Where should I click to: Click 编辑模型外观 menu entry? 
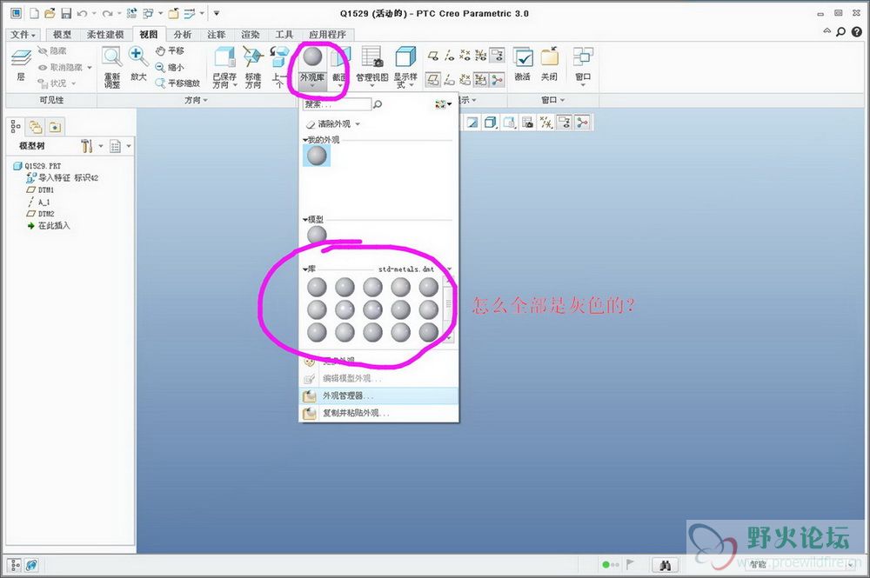tap(378, 378)
